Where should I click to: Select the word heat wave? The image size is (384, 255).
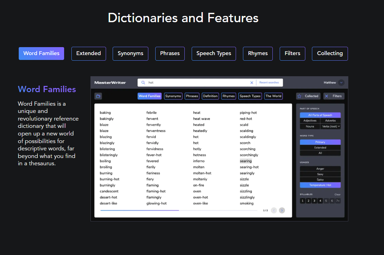[202, 119]
